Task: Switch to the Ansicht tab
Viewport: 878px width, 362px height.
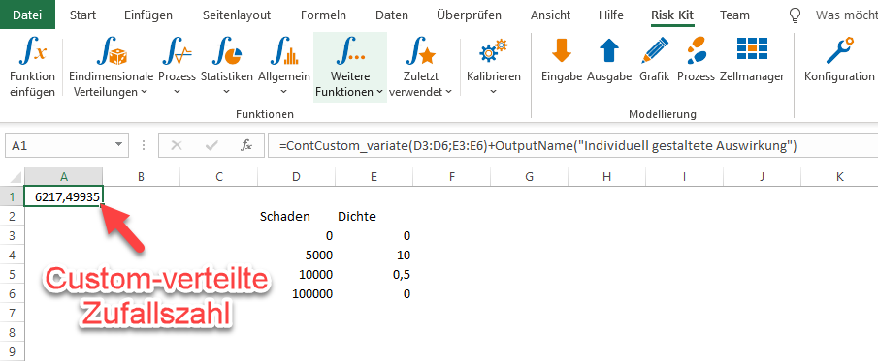Action: 550,15
